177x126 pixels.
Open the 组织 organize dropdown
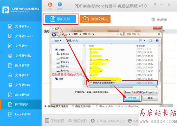58,41
